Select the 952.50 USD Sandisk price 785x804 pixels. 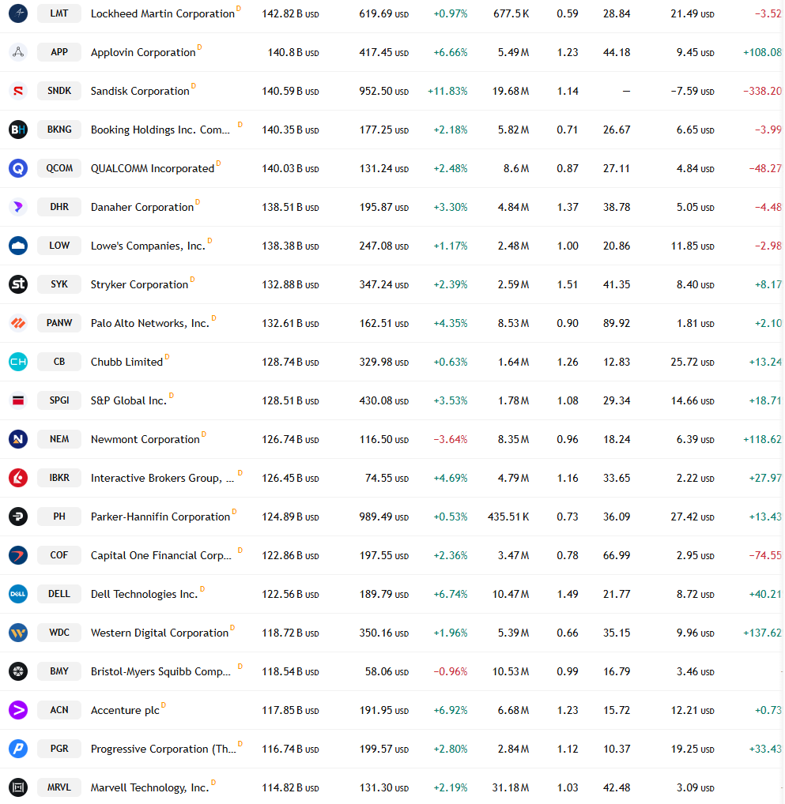click(x=384, y=92)
